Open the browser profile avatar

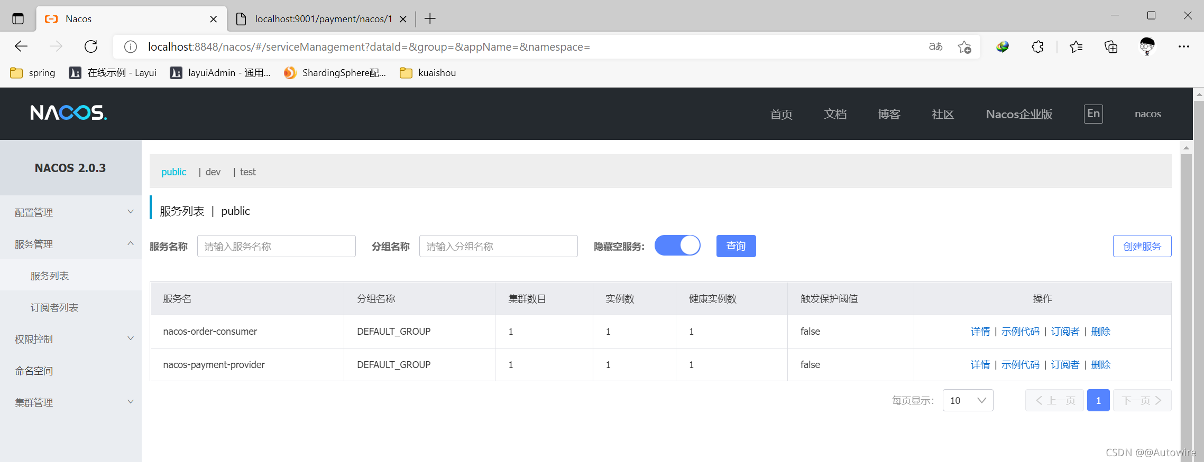[x=1147, y=46]
